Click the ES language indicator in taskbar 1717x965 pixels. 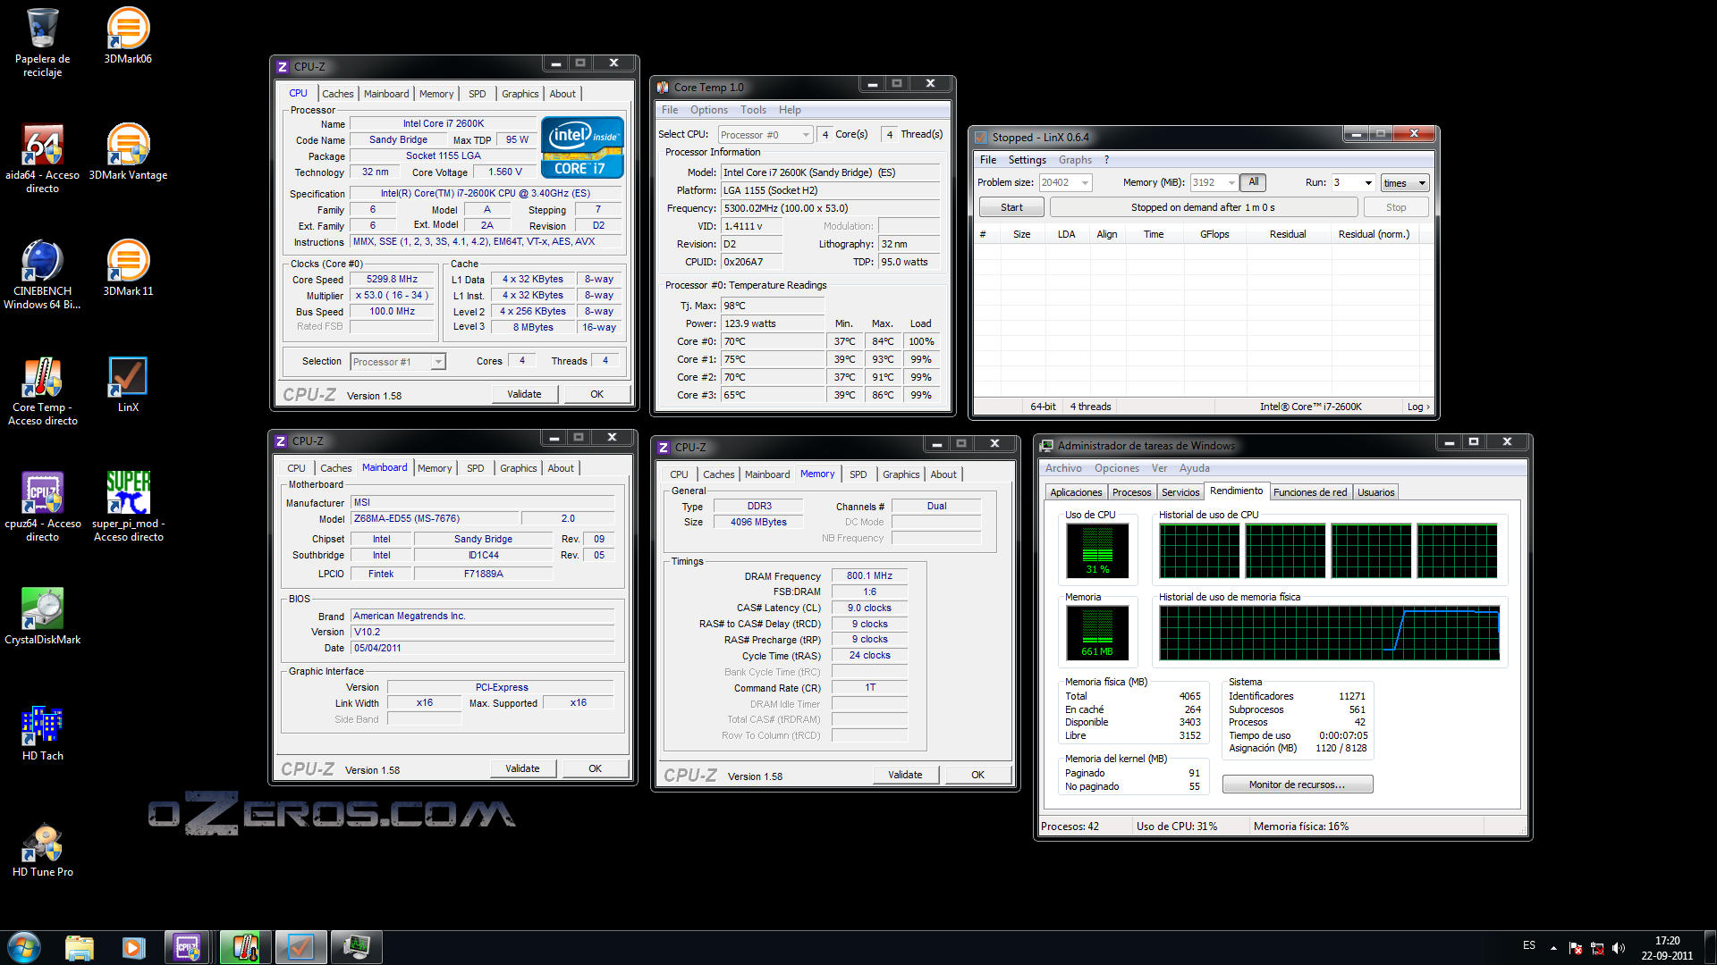click(1529, 945)
